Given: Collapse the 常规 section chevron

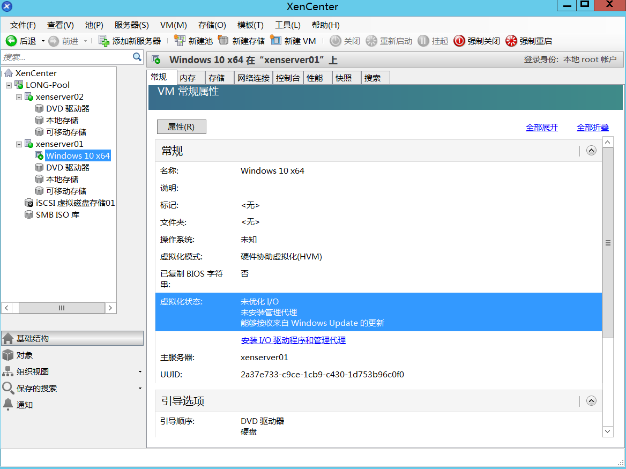Looking at the screenshot, I should coord(591,151).
